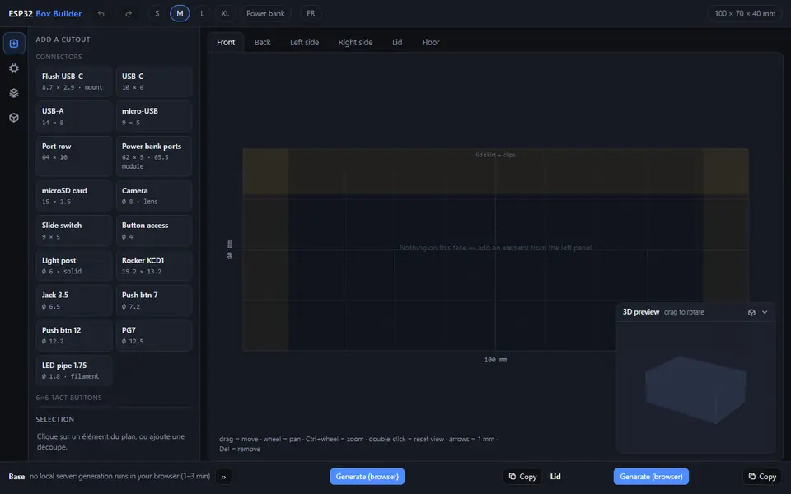Open the 100 × 70 × 40 mm dimensions

coord(745,14)
